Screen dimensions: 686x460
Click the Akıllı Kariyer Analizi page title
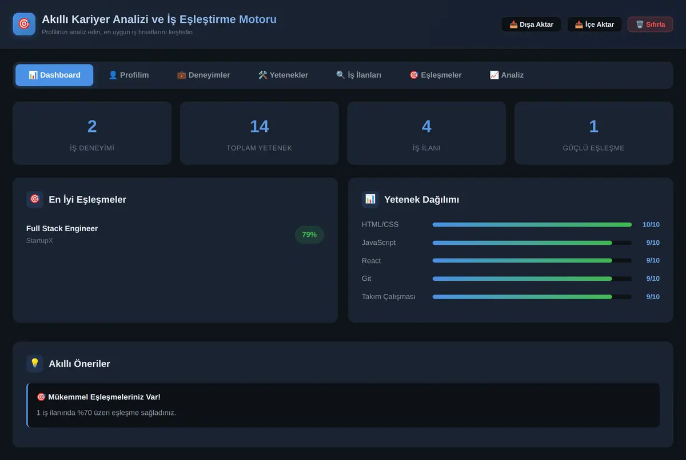click(x=159, y=19)
